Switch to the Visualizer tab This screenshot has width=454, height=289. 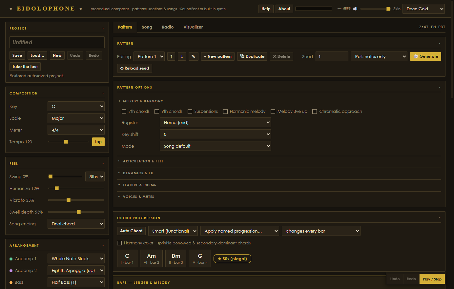click(193, 27)
